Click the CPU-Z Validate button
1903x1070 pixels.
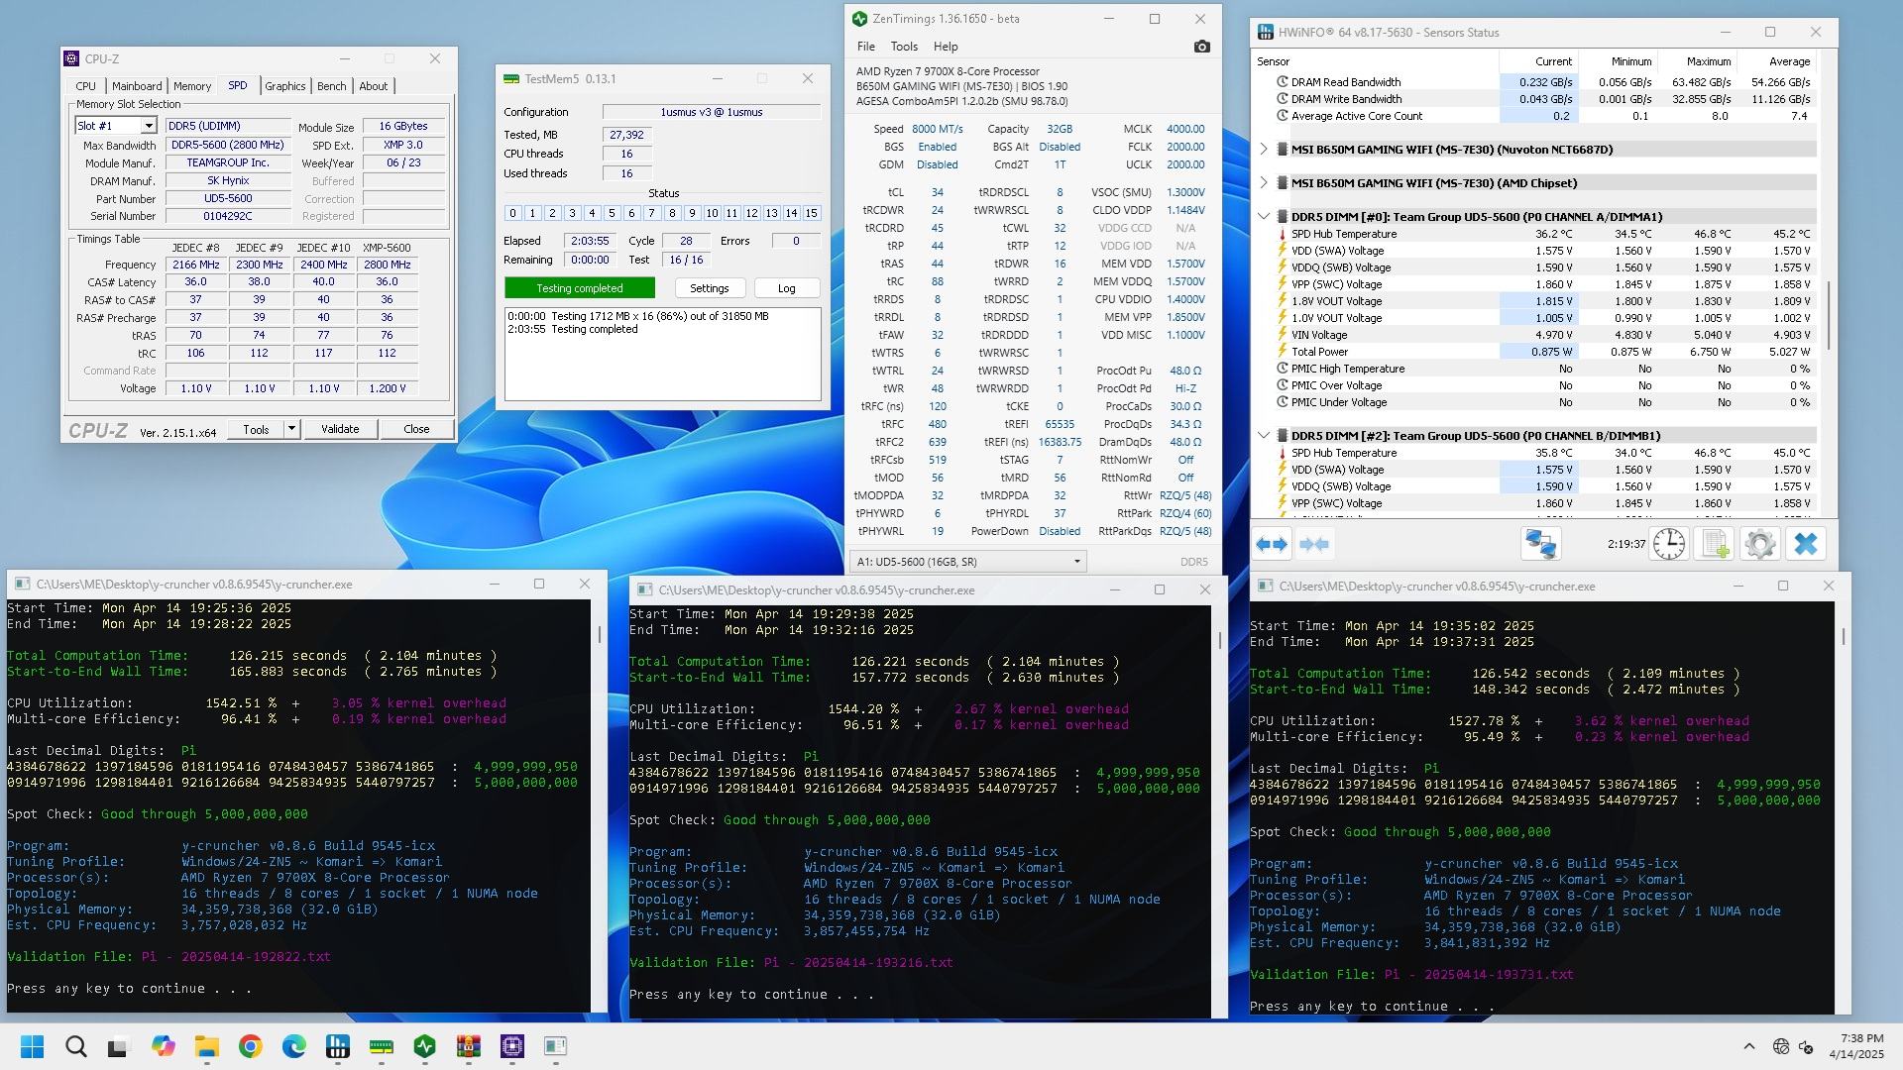tap(339, 429)
